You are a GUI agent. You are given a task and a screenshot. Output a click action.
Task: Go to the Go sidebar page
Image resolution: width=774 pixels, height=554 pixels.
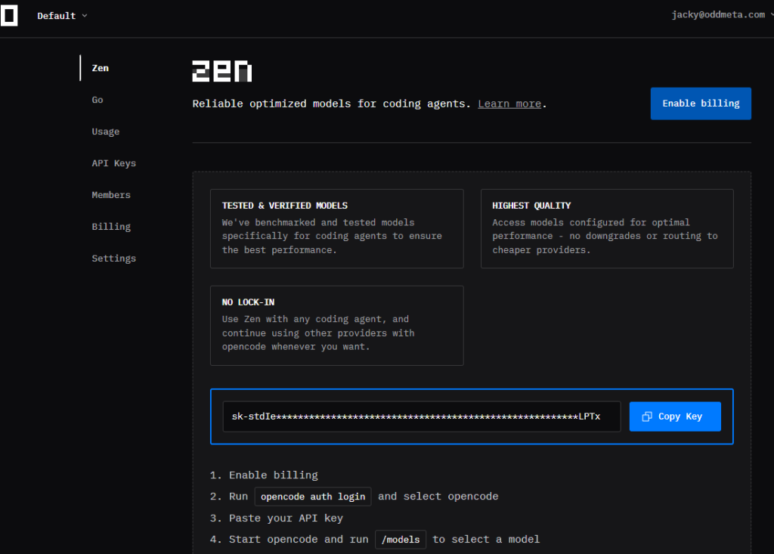(x=98, y=100)
